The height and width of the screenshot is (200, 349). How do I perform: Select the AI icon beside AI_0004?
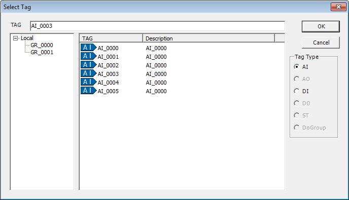pyautogui.click(x=89, y=82)
